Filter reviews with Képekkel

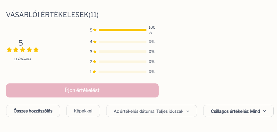pos(83,111)
